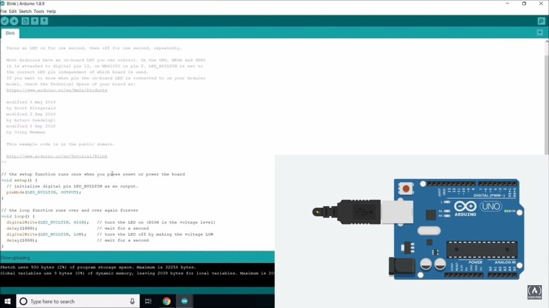Click the 'Done uploading.' status text
549x308 pixels.
[x=15, y=258]
